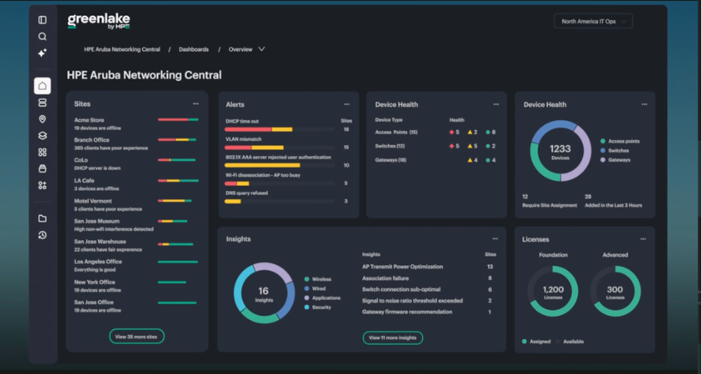Click 12 Require Site Assignment stat

click(x=550, y=201)
